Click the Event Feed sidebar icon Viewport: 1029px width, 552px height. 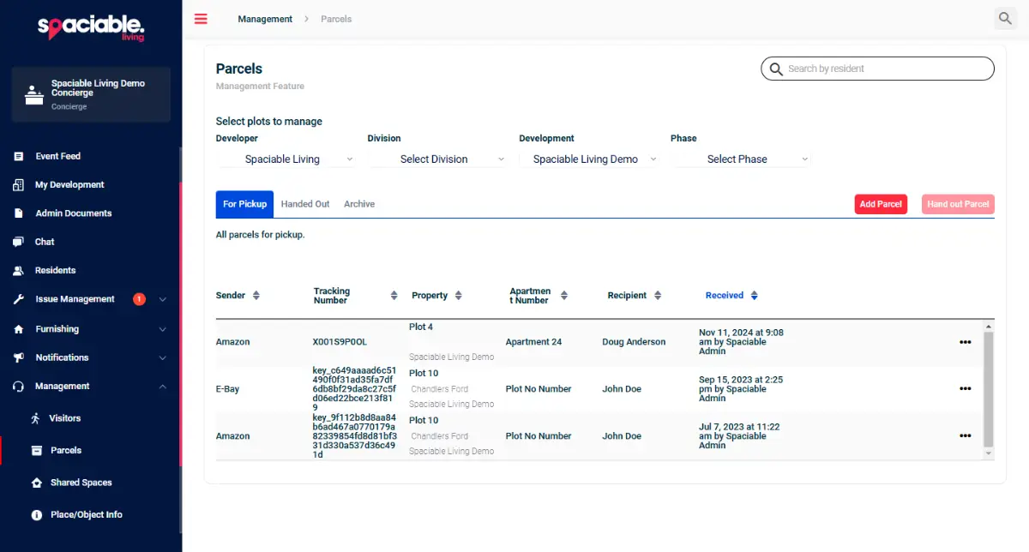pos(19,156)
